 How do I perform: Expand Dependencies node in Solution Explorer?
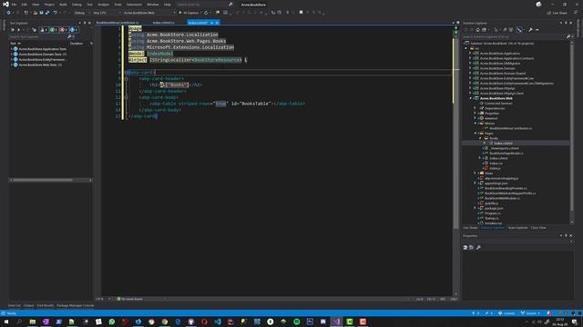click(475, 108)
